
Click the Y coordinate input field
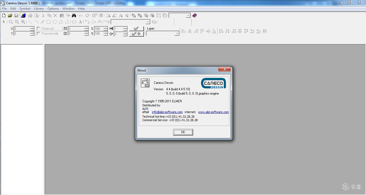click(22, 34)
